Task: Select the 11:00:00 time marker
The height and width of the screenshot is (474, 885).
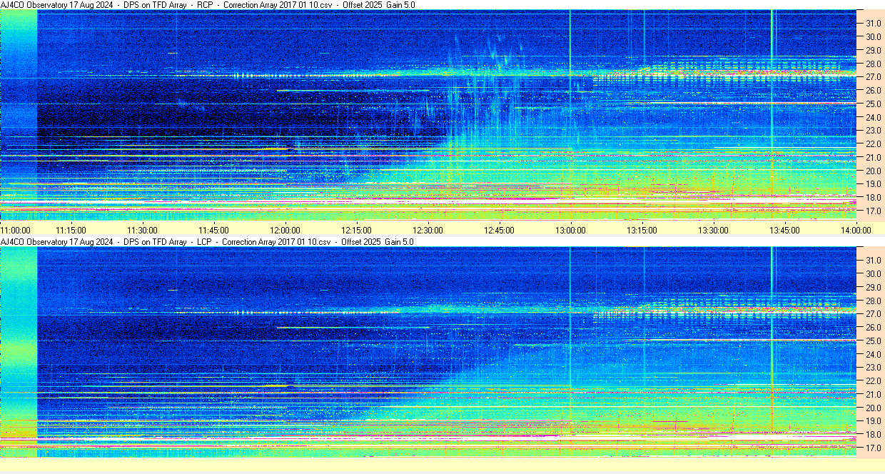Action: (15, 230)
